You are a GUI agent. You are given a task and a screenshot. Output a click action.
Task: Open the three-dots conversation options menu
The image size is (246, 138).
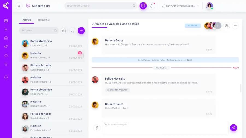click(235, 26)
